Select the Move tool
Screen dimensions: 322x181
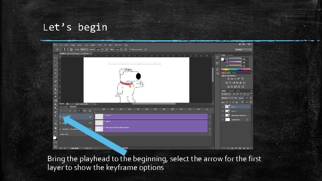point(55,58)
